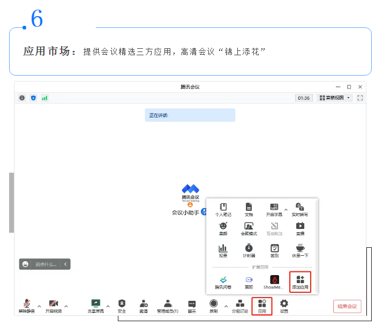Viewport: 383px width, 333px height.
Task: Open 管理成员 participant management panel
Action: 168,306
